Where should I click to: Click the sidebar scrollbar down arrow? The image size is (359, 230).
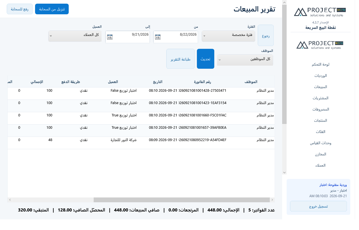284,172
